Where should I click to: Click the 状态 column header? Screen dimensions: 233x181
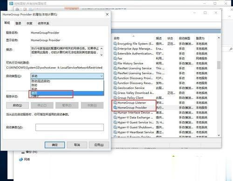(x=170, y=38)
